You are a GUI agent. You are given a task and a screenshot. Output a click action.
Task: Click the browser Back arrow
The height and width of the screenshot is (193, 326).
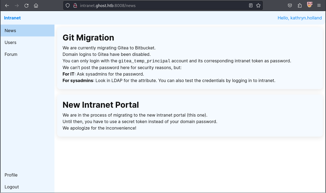(x=7, y=5)
